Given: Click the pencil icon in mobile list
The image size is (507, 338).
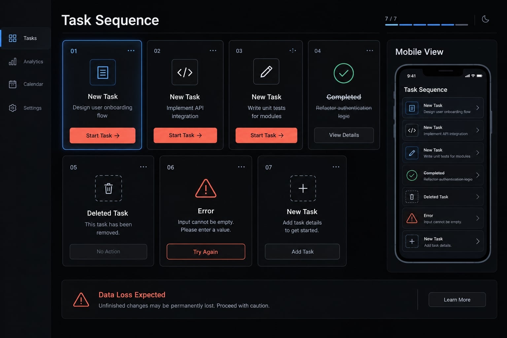Looking at the screenshot, I should [x=412, y=153].
